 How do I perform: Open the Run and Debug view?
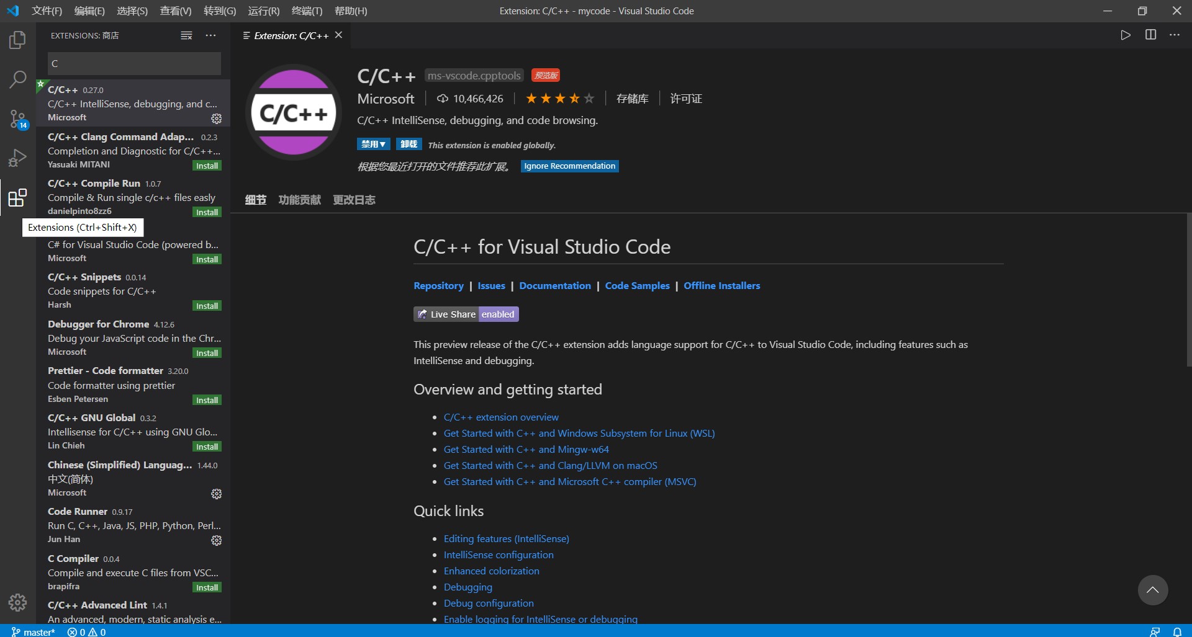17,158
